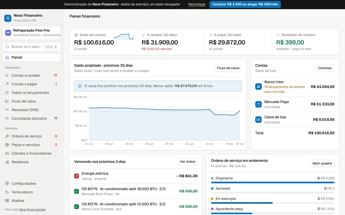Open Todos os lançamentos
Screen dimensions: 345x215
[32, 93]
